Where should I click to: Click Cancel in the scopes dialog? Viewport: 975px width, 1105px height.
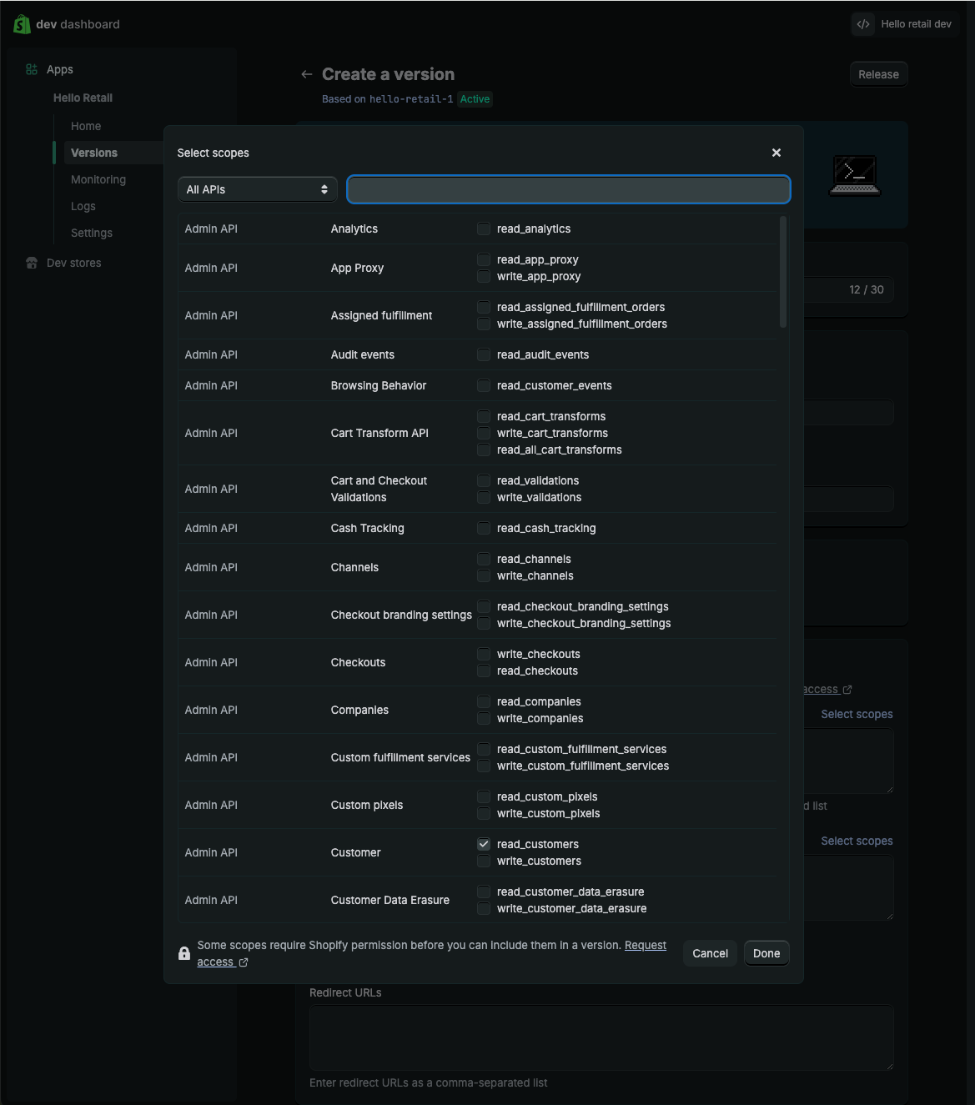tap(710, 953)
